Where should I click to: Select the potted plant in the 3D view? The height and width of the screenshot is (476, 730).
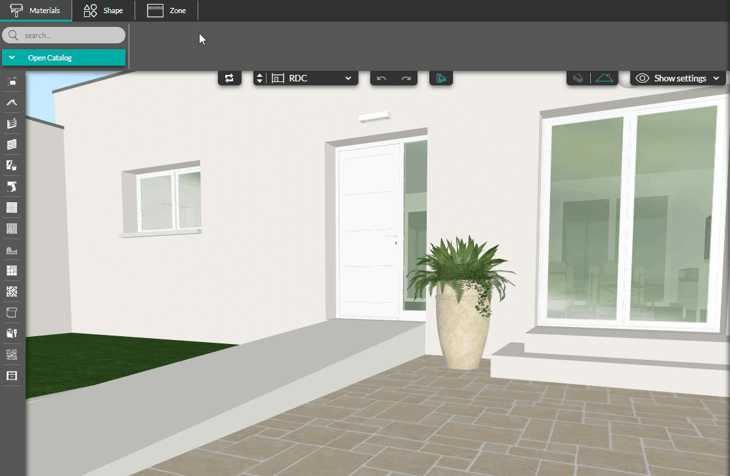tap(462, 302)
